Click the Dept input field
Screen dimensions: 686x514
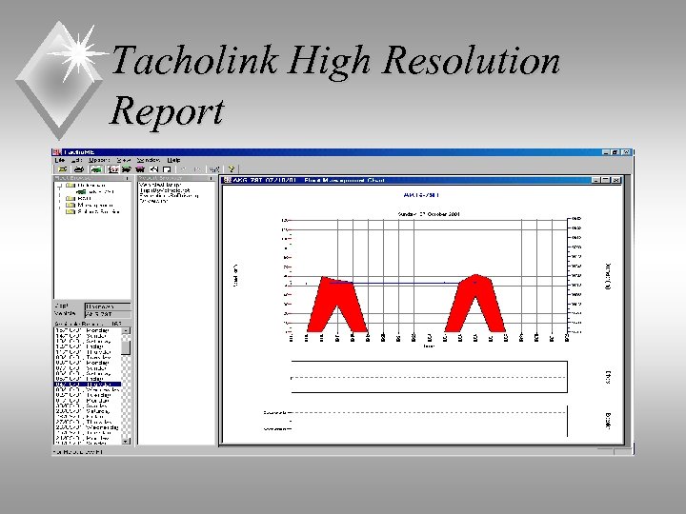click(x=108, y=306)
